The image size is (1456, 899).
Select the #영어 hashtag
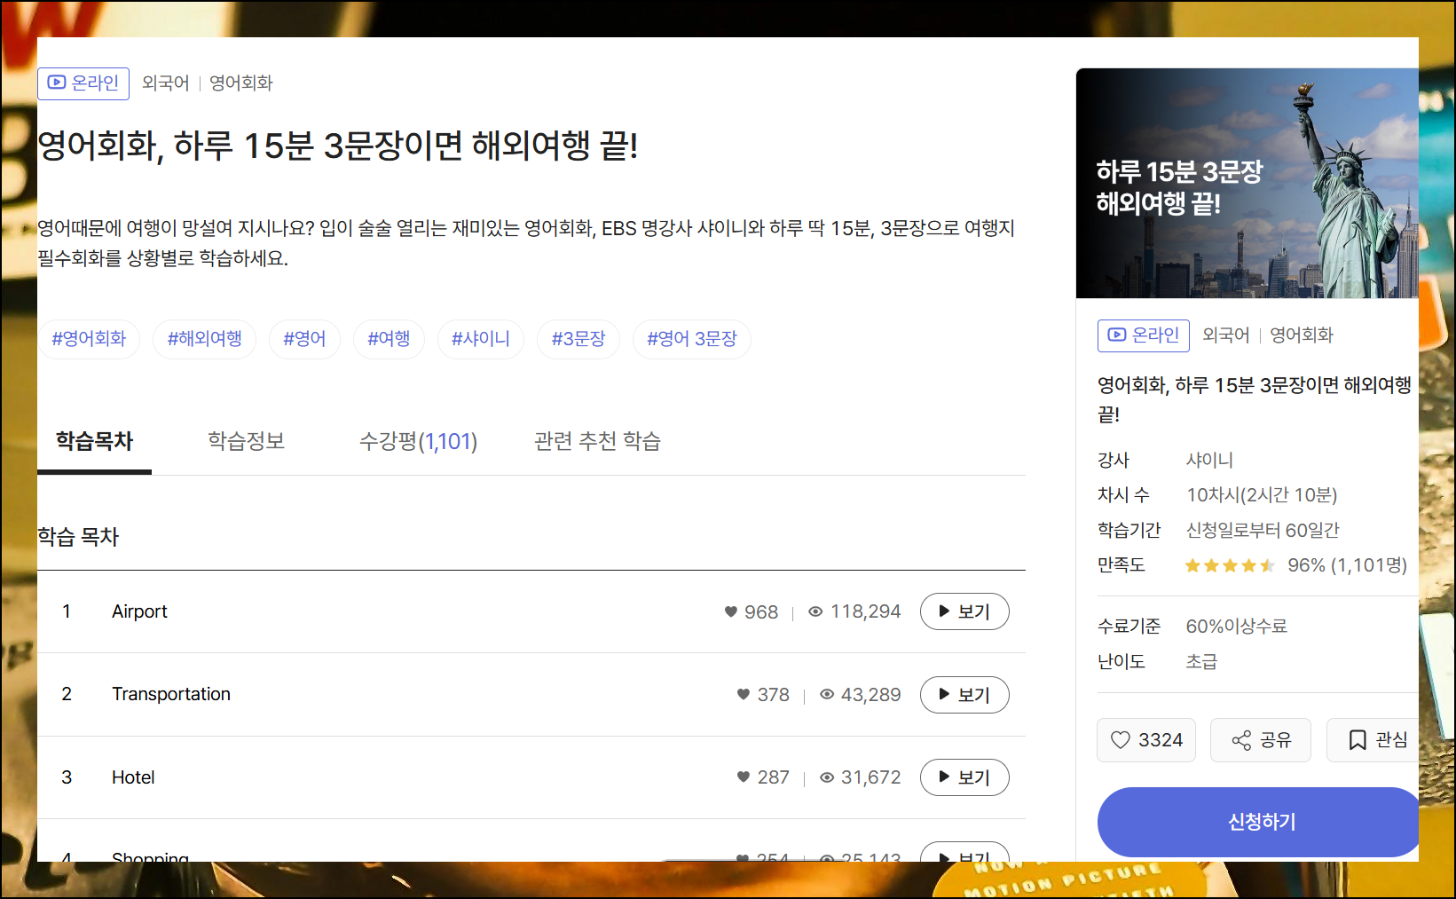point(304,339)
